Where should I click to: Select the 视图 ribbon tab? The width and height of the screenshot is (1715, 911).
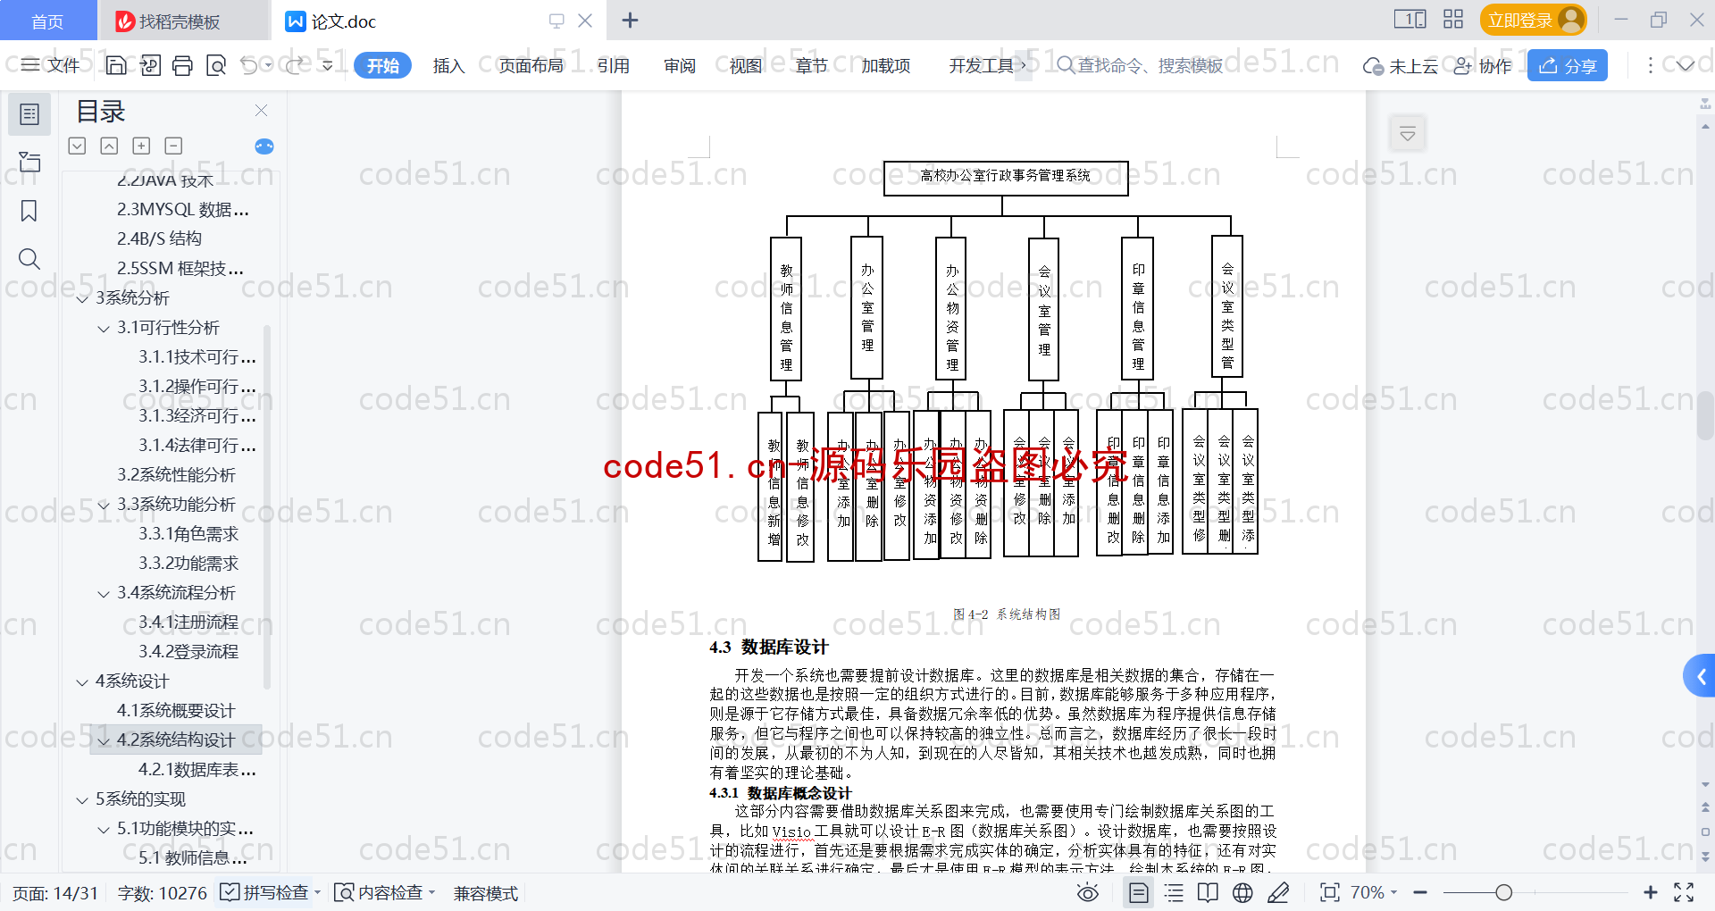746,65
